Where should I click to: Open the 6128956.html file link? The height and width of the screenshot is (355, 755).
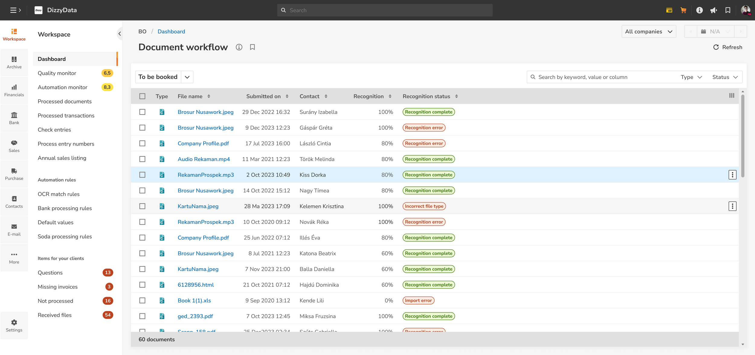[195, 285]
